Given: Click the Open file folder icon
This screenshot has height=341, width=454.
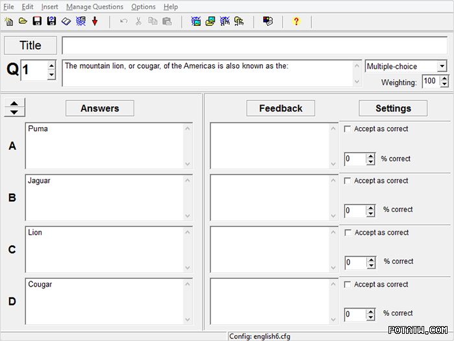Looking at the screenshot, I should pyautogui.click(x=23, y=21).
